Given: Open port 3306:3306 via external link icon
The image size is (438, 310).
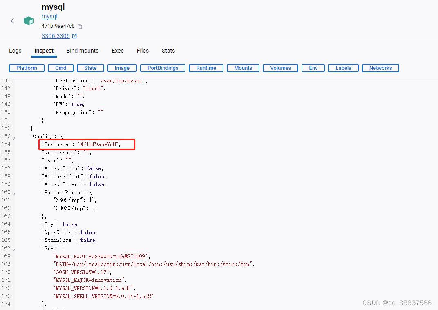Looking at the screenshot, I should click(74, 36).
